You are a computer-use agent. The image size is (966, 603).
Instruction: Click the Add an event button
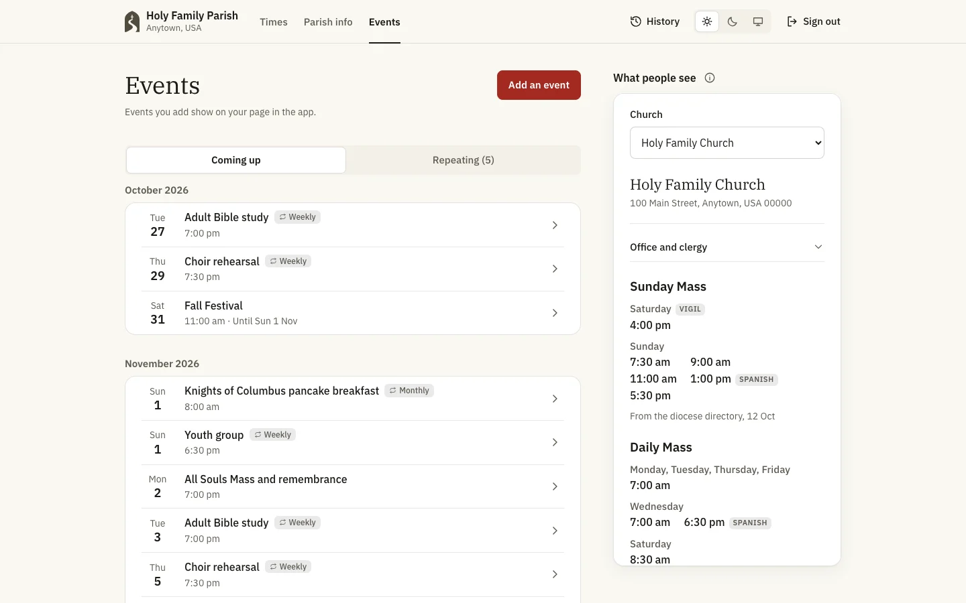pos(539,85)
